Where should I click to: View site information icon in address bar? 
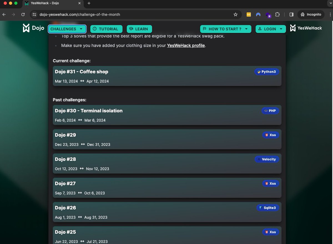(34, 14)
